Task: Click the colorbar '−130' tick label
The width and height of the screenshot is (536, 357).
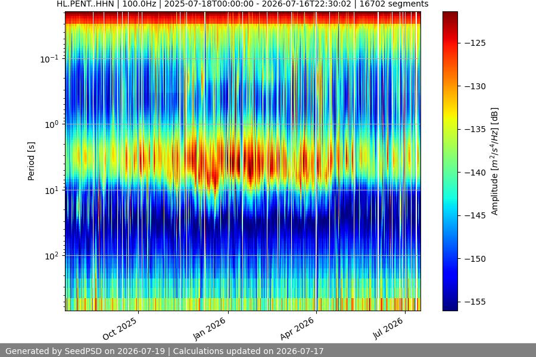Action: tap(475, 86)
